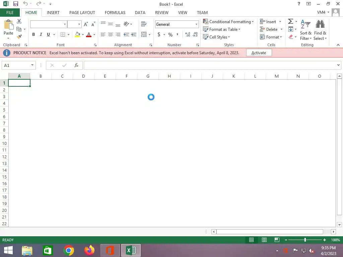Collapse the ribbon with the chevron
The image size is (343, 257).
(x=338, y=45)
